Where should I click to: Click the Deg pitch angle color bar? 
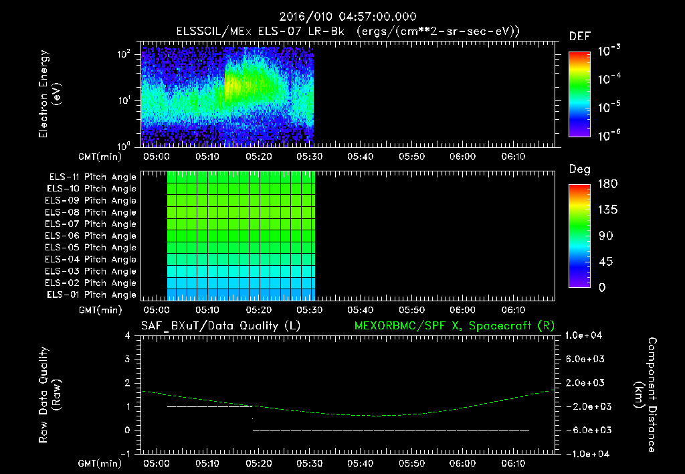pos(579,236)
